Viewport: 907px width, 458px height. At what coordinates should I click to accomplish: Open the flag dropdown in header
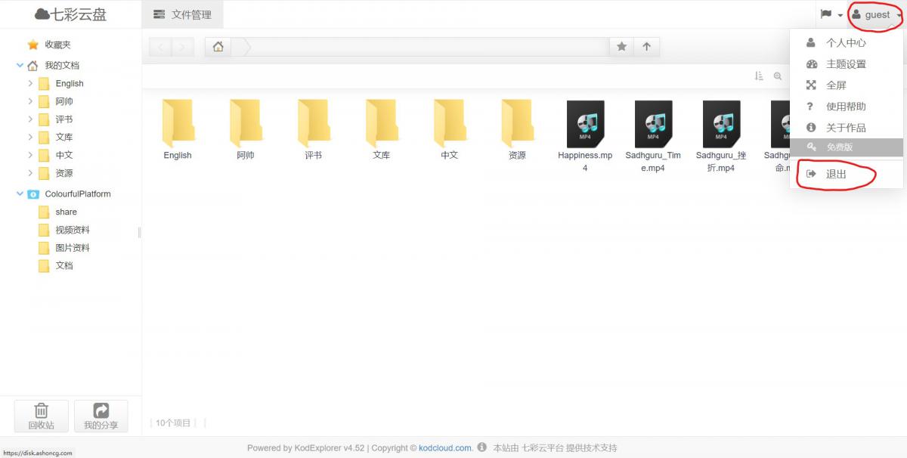coord(831,14)
